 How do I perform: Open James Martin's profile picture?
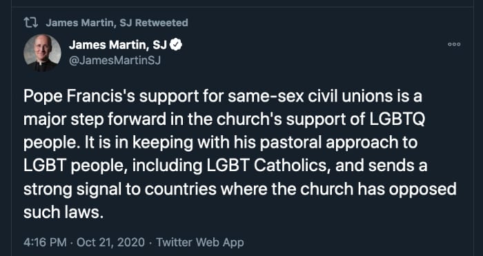tap(42, 53)
